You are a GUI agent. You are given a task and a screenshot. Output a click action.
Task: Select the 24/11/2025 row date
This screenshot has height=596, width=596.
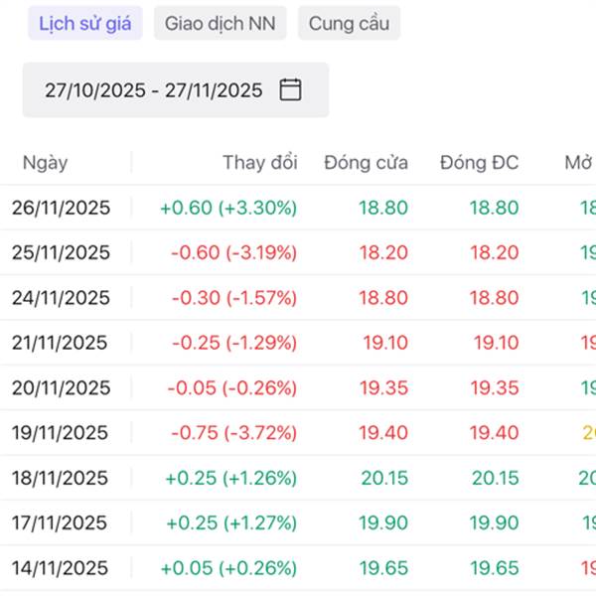click(x=61, y=298)
